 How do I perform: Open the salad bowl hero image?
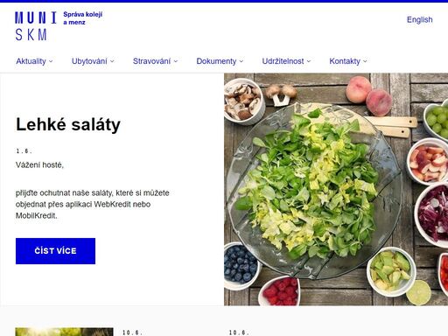(336, 189)
